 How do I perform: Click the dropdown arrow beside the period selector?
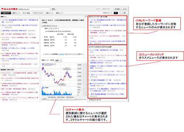[61, 60]
